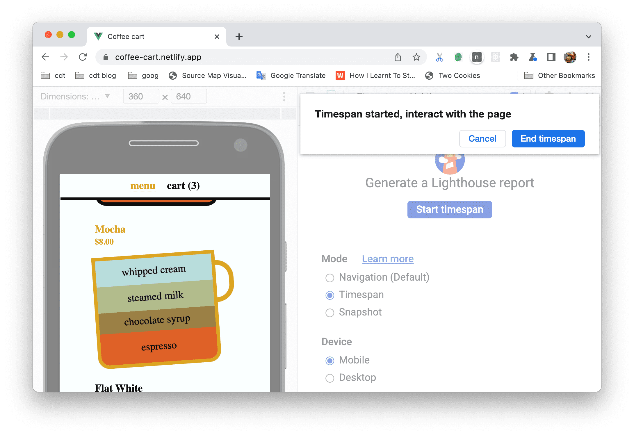
Task: Click the End timespan button
Action: coord(548,139)
